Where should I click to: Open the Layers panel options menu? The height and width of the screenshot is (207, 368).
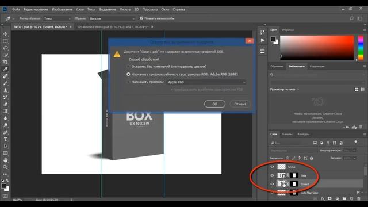365,134
